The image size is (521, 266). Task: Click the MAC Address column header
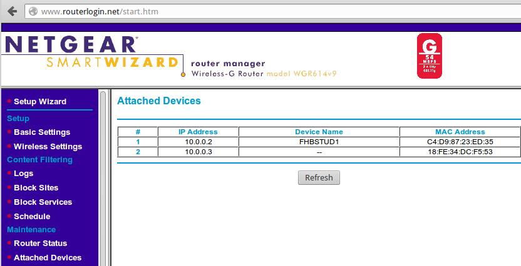(460, 132)
